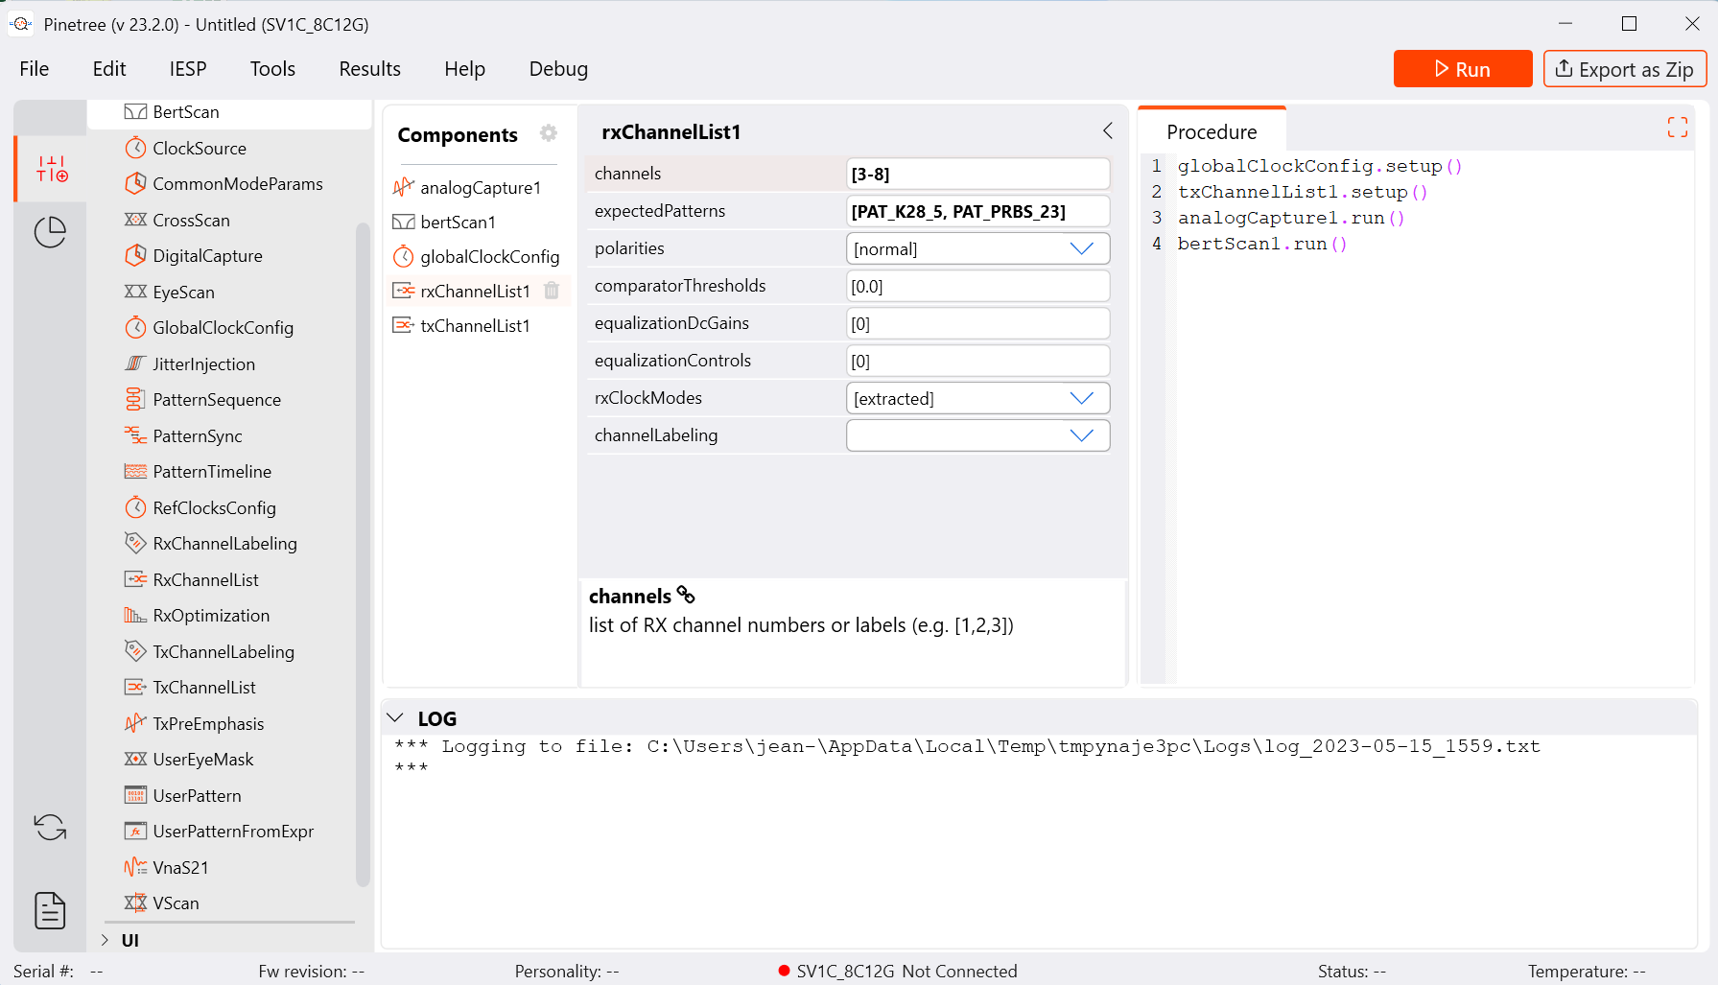Open the document log sidebar icon
Screen dimensions: 1718x985
[50, 910]
